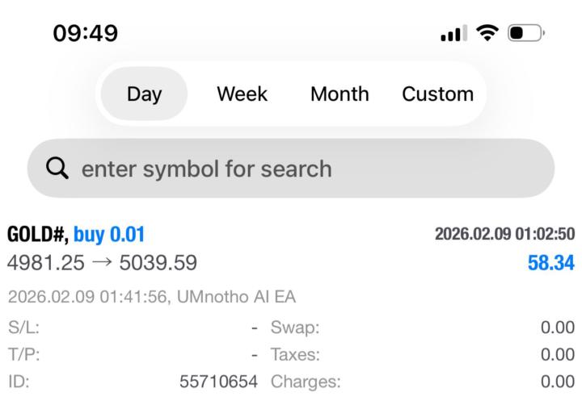Tap the 58.34 profit value
Image resolution: width=582 pixels, height=413 pixels.
coord(550,263)
